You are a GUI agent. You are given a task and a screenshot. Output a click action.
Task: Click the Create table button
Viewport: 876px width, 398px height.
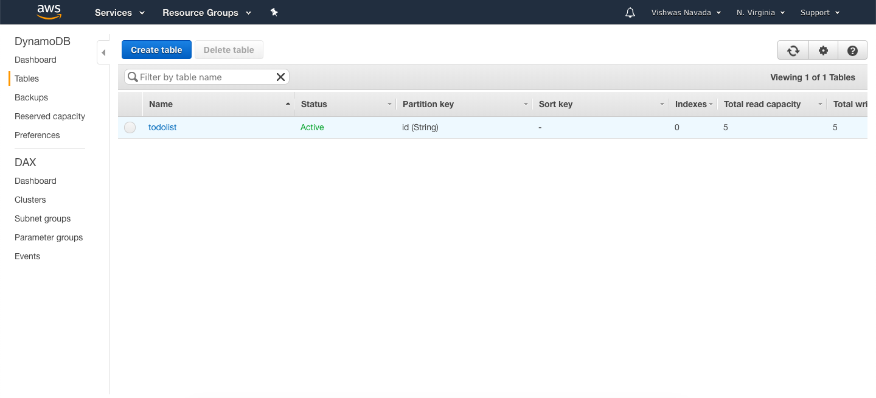(156, 50)
